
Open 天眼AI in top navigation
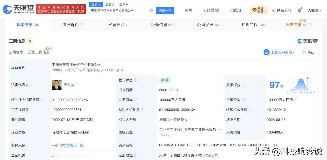(x=235, y=10)
